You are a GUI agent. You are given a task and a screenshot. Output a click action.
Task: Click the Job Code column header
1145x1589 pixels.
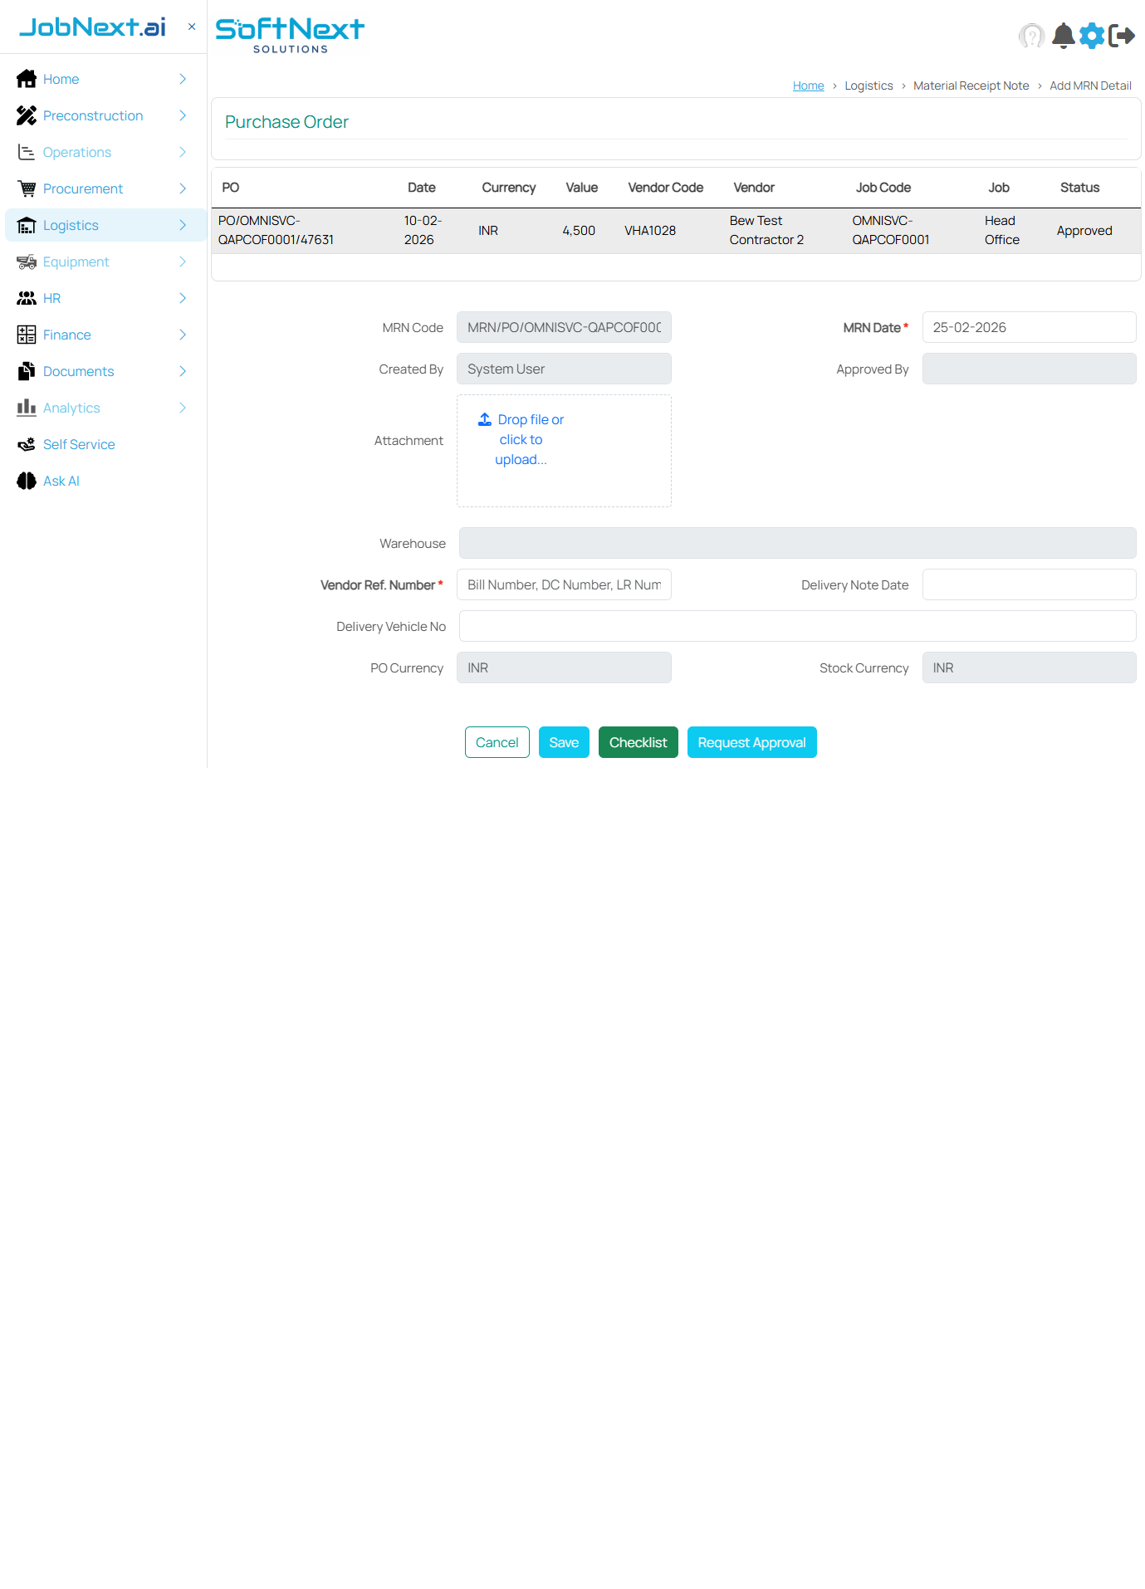tap(883, 188)
